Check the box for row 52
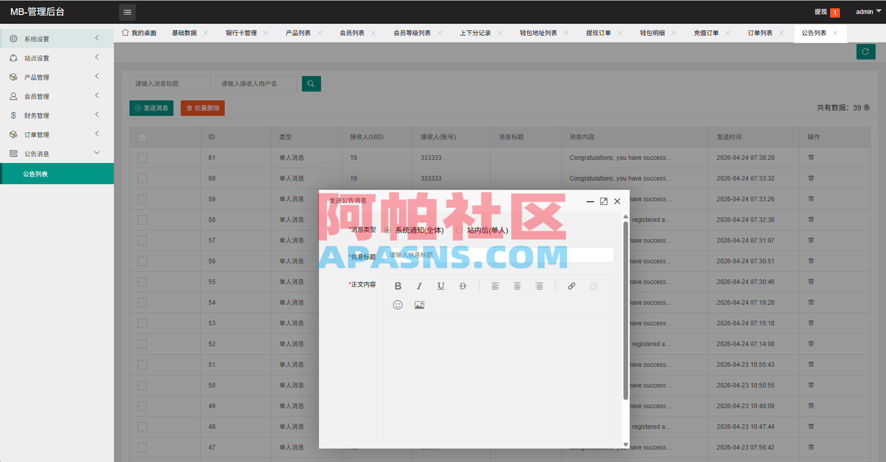The width and height of the screenshot is (886, 462). [x=142, y=344]
